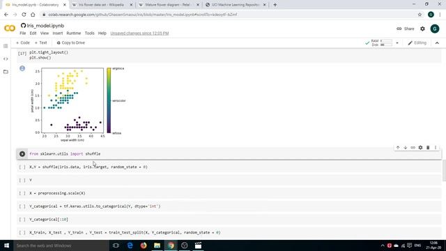The width and height of the screenshot is (446, 251).
Task: Click the browser address bar
Action: pos(228,15)
